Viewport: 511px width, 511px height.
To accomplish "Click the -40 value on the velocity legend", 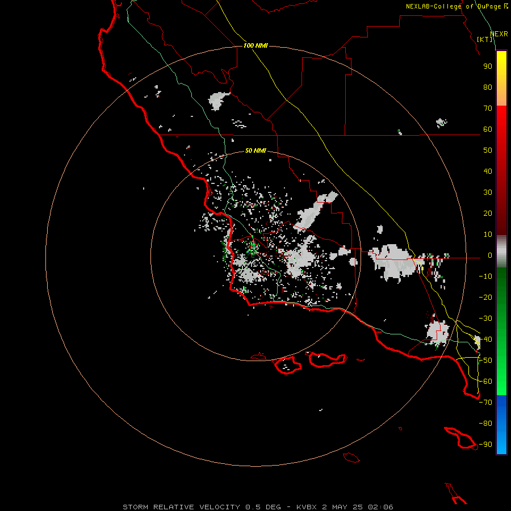I will click(485, 339).
